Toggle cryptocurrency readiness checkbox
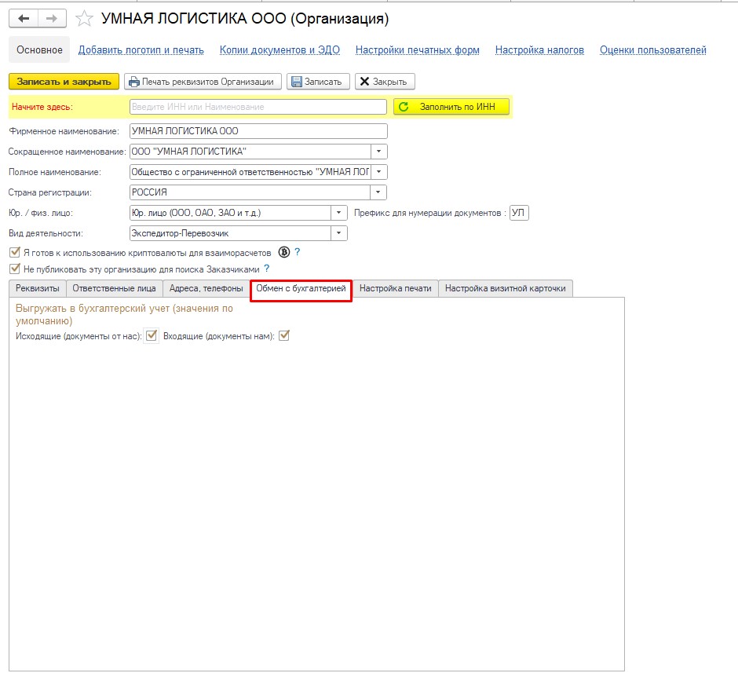Image resolution: width=738 pixels, height=673 pixels. [15, 252]
